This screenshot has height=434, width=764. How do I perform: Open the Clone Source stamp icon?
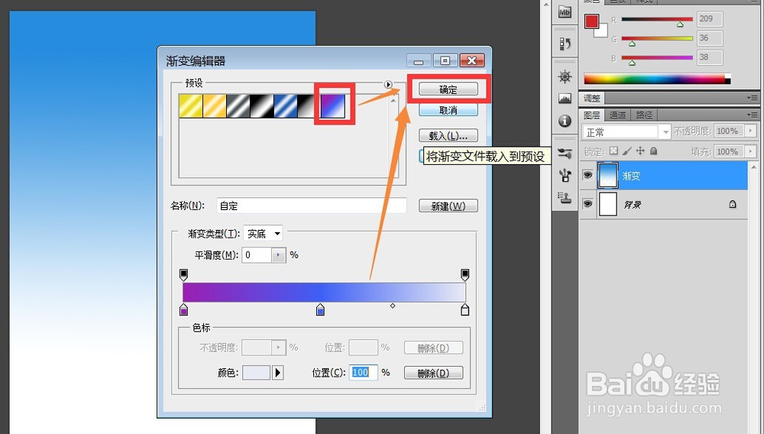click(x=565, y=197)
